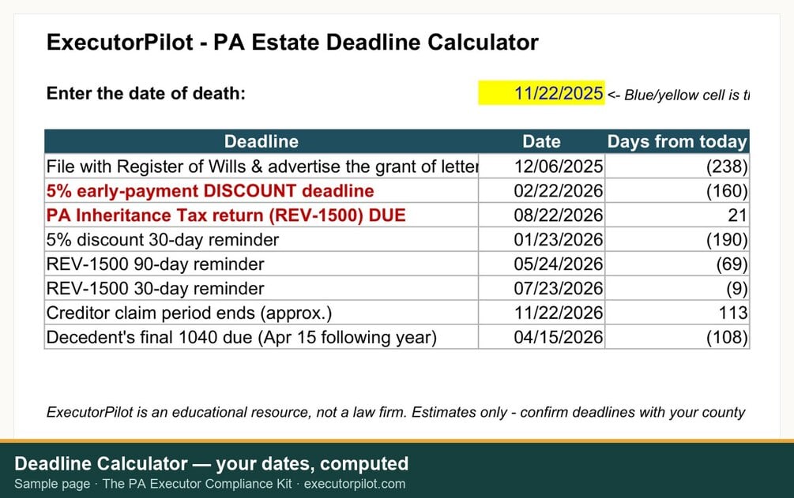Click the days value 113 cell
Viewport: 794px width, 498px height.
[x=677, y=313]
